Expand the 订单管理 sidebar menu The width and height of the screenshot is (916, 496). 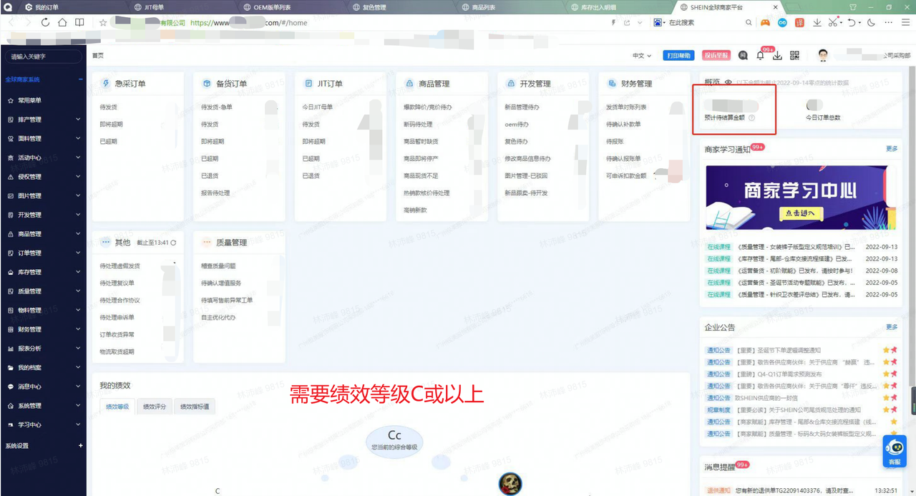click(43, 253)
